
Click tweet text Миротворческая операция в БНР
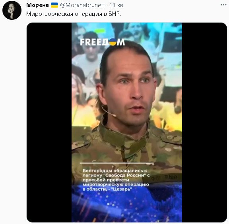coord(74,14)
